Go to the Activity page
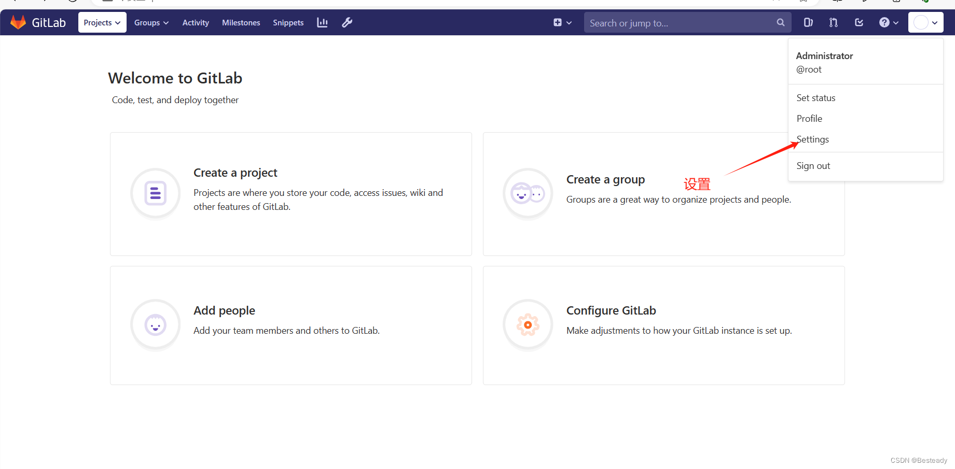Image resolution: width=955 pixels, height=469 pixels. point(196,23)
